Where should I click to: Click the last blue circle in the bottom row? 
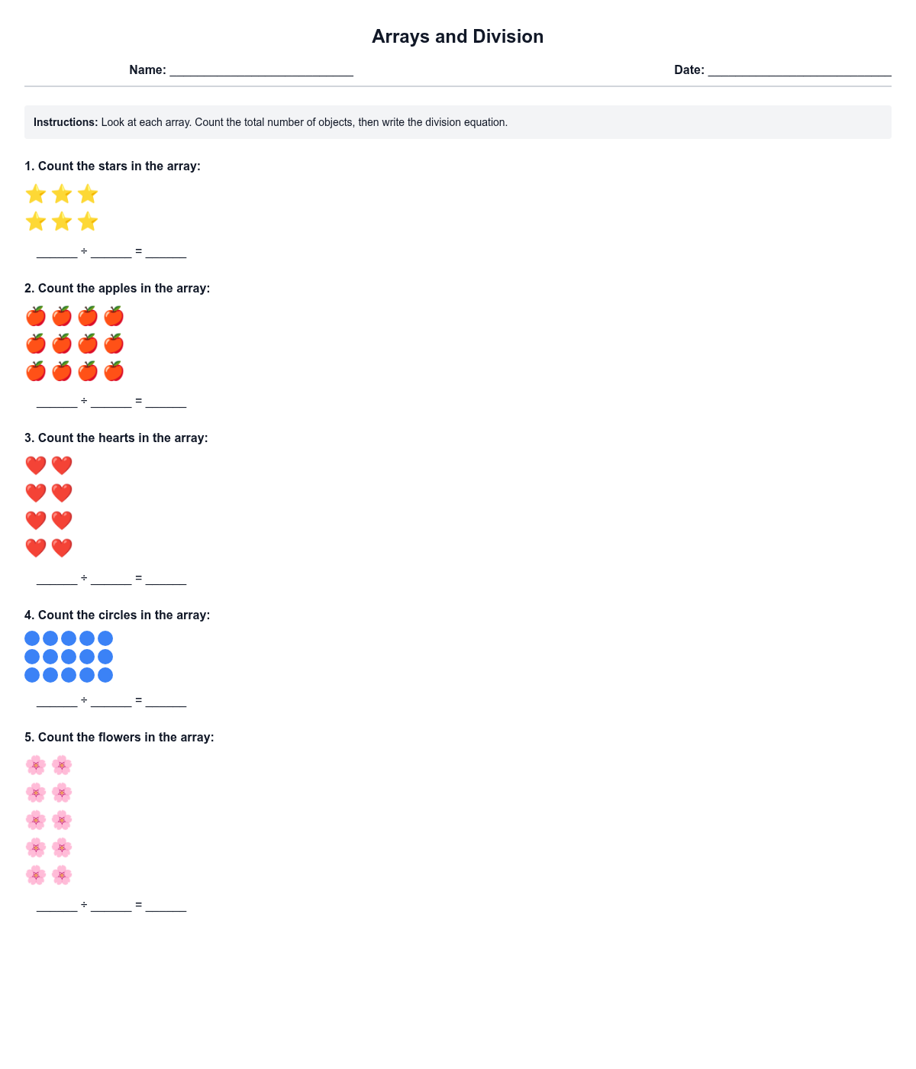pos(105,675)
